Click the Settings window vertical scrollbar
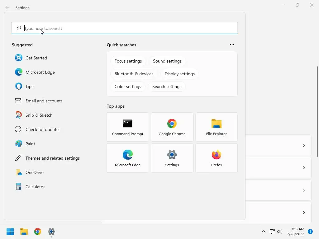Viewport: 319px width, 239px height. (x=317, y=111)
